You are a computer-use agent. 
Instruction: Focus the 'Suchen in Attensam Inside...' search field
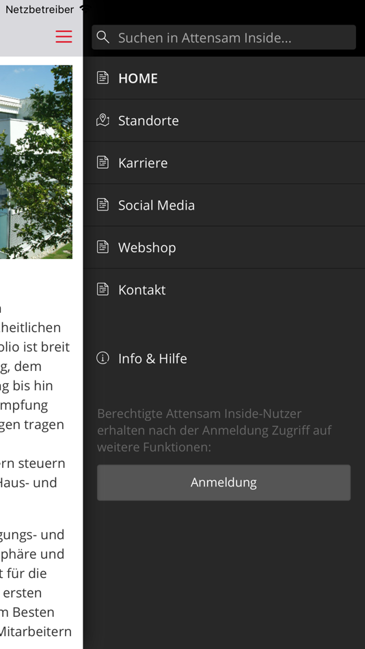click(x=224, y=38)
